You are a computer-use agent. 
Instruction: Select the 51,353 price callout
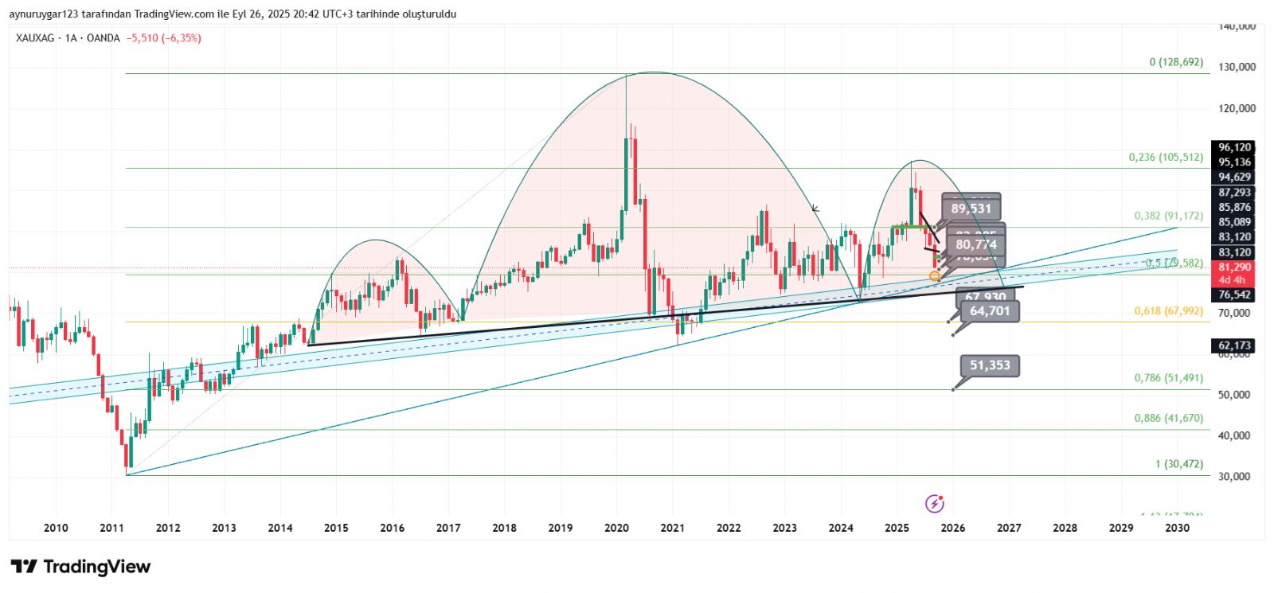(x=989, y=365)
